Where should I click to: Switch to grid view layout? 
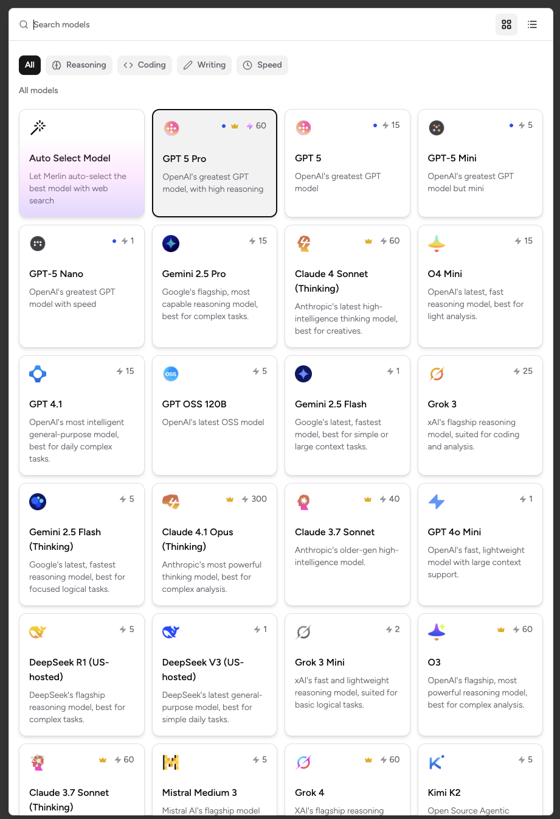[506, 24]
